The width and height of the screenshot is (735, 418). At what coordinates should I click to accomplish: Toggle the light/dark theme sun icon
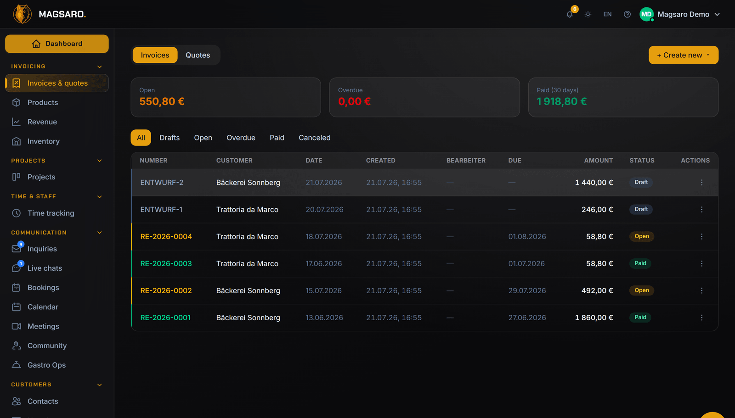coord(588,14)
